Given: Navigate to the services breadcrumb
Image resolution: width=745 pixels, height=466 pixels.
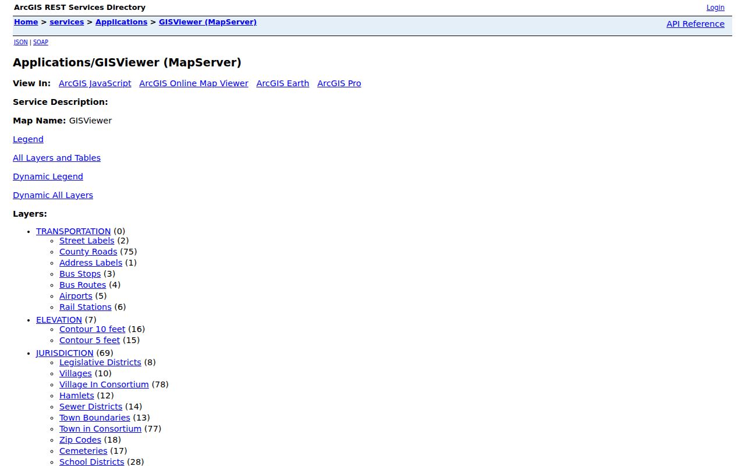Looking at the screenshot, I should tap(67, 22).
